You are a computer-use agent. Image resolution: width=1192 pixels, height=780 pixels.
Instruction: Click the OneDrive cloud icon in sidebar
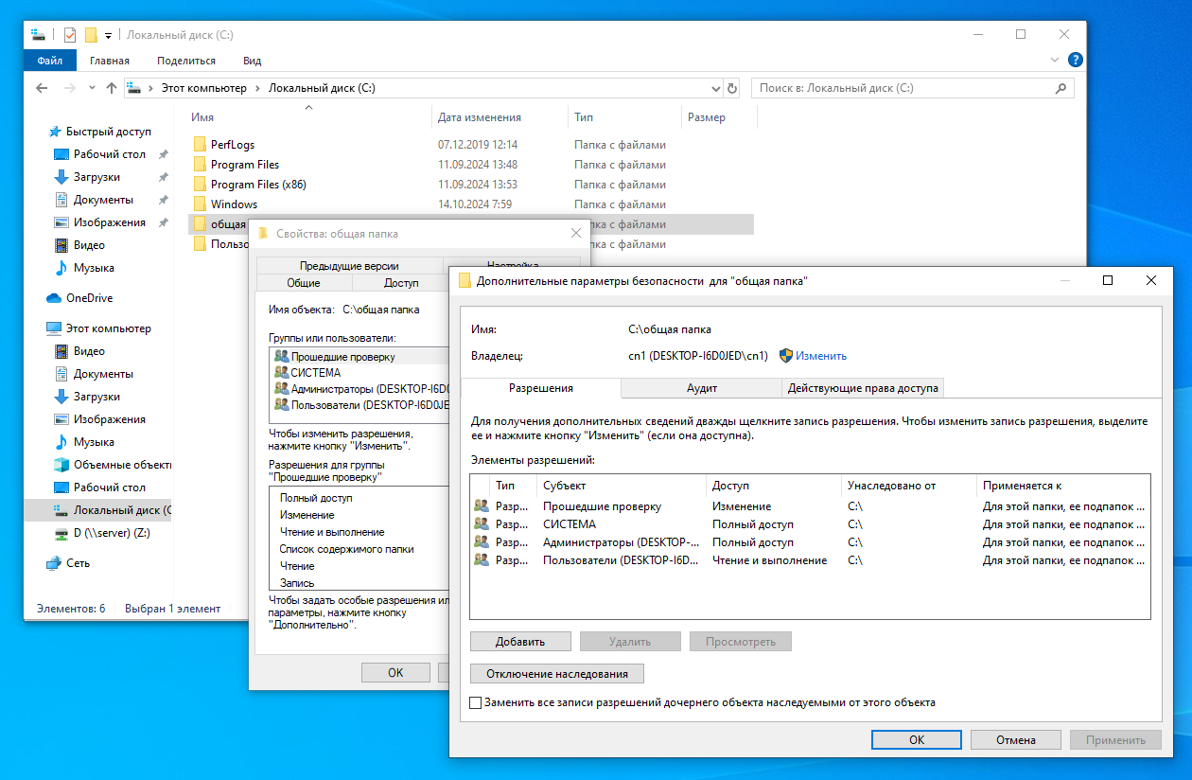[x=54, y=298]
